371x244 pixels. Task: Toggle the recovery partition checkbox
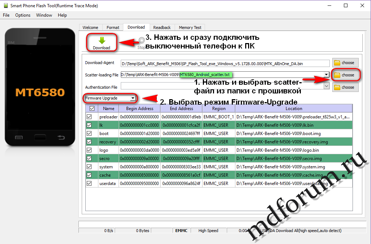click(x=89, y=142)
